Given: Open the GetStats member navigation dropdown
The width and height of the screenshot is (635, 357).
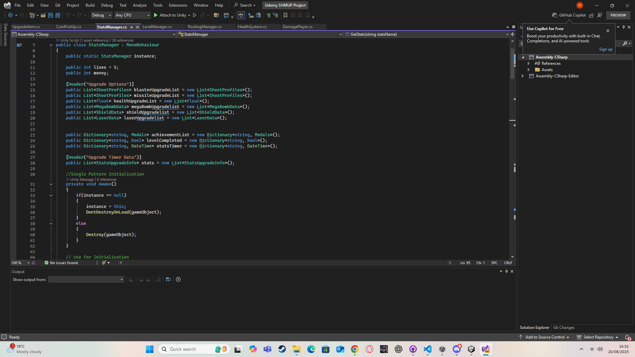Looking at the screenshot, I should tap(426, 34).
